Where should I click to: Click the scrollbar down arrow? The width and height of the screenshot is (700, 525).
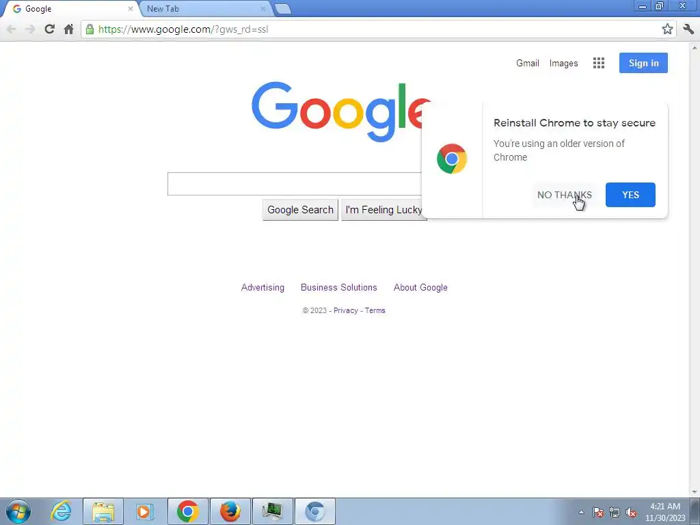pyautogui.click(x=695, y=492)
